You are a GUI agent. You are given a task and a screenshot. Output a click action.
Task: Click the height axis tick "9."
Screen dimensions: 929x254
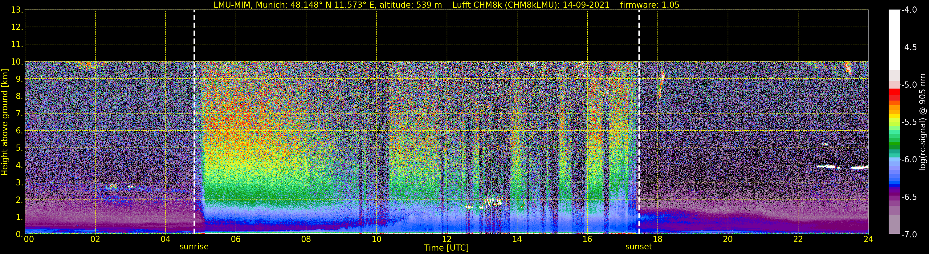tap(19, 79)
